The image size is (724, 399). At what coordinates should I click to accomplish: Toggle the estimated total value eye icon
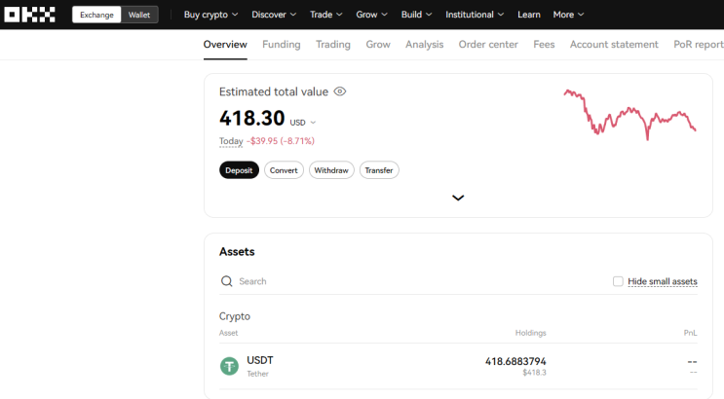click(340, 91)
